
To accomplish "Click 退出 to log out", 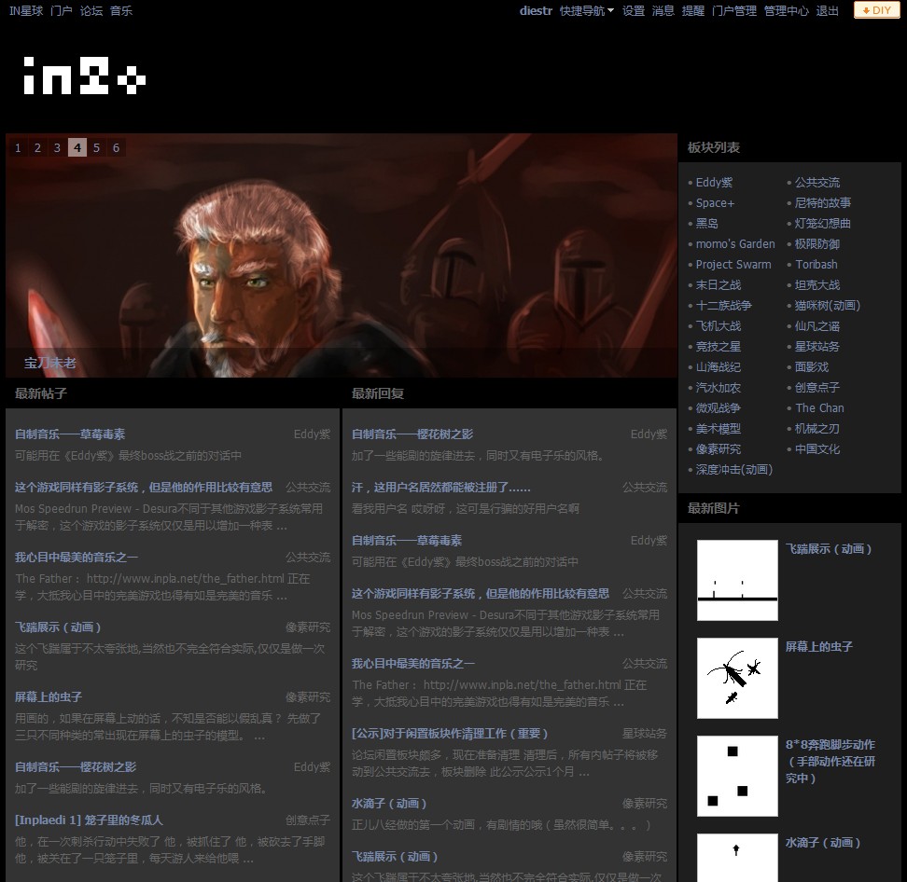I will tap(827, 10).
